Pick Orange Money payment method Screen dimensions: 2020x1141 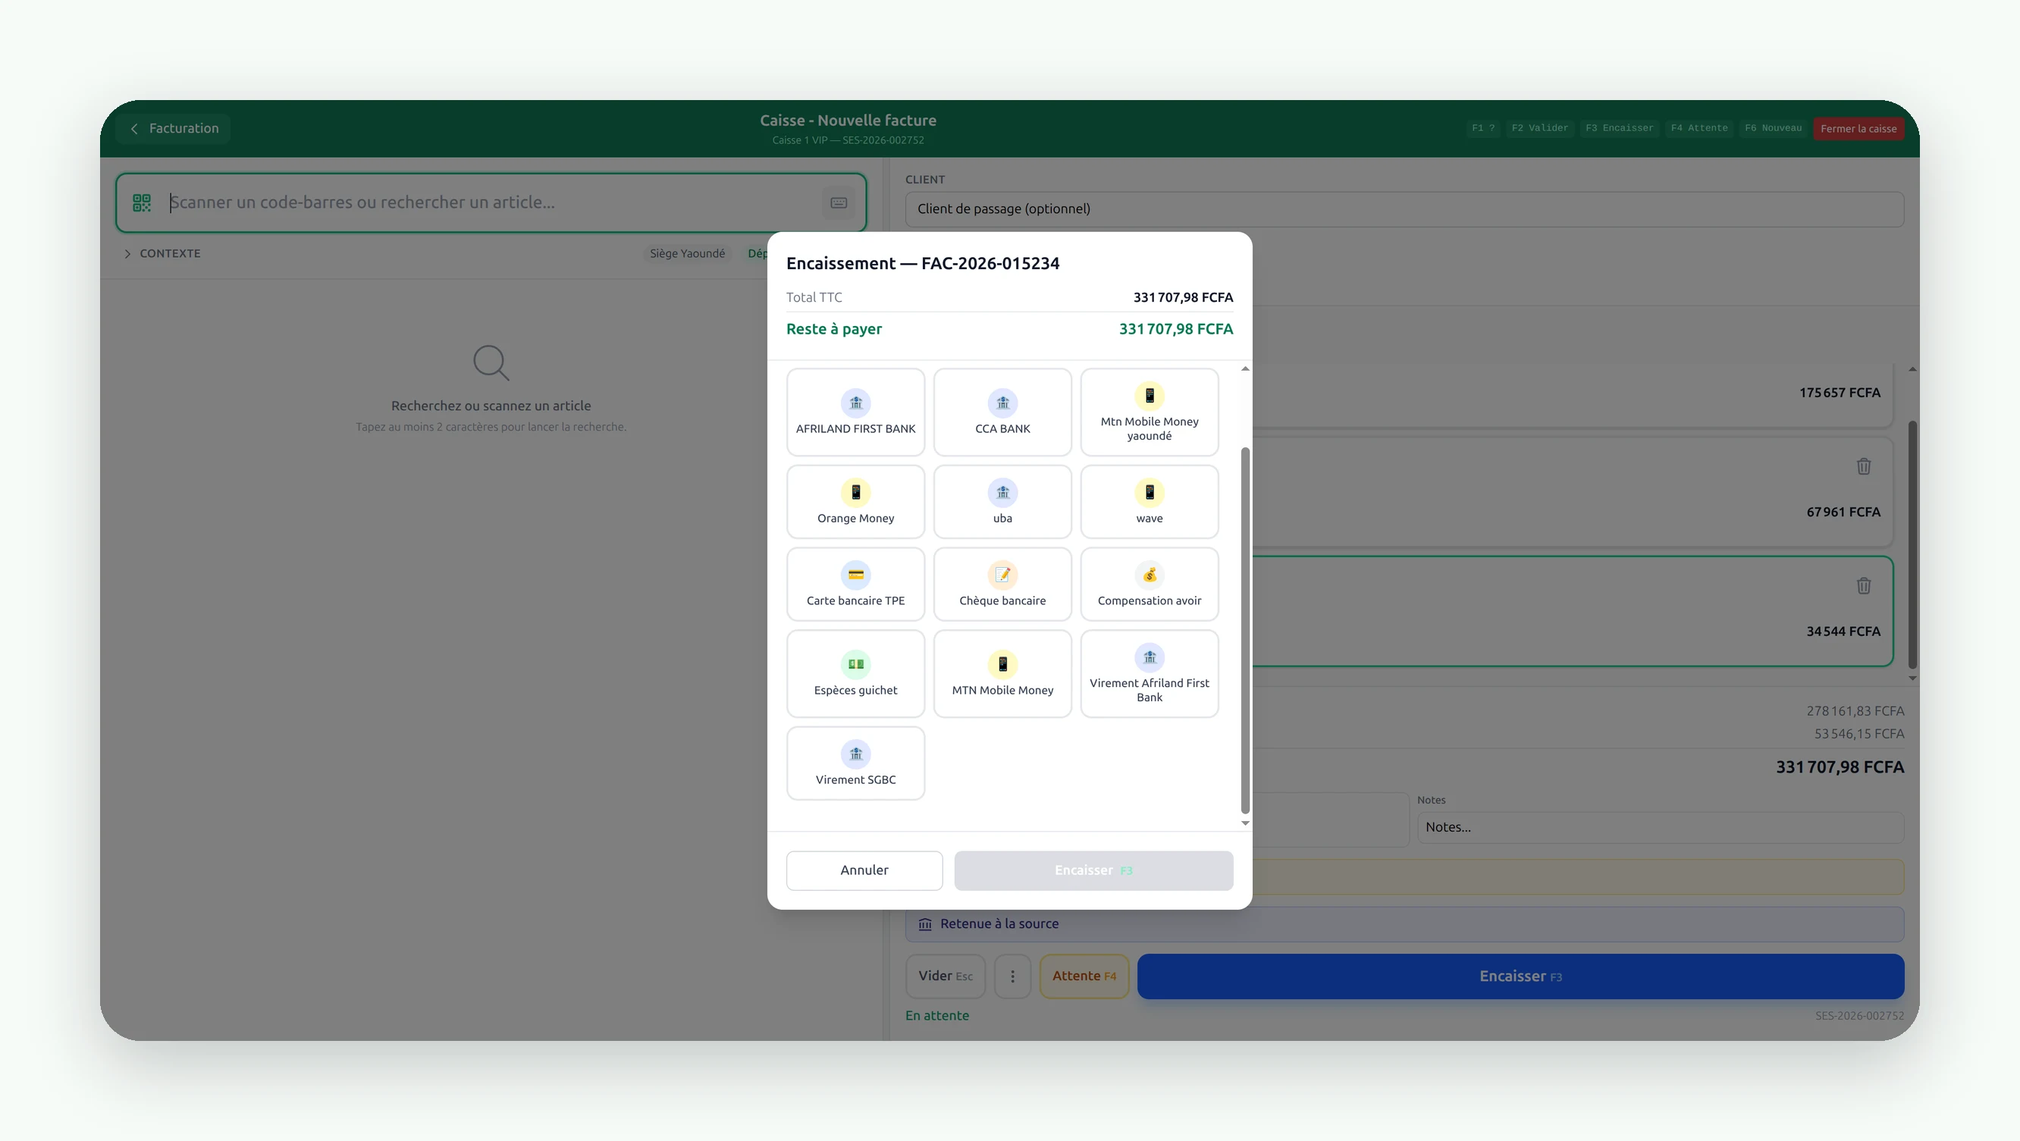coord(855,502)
